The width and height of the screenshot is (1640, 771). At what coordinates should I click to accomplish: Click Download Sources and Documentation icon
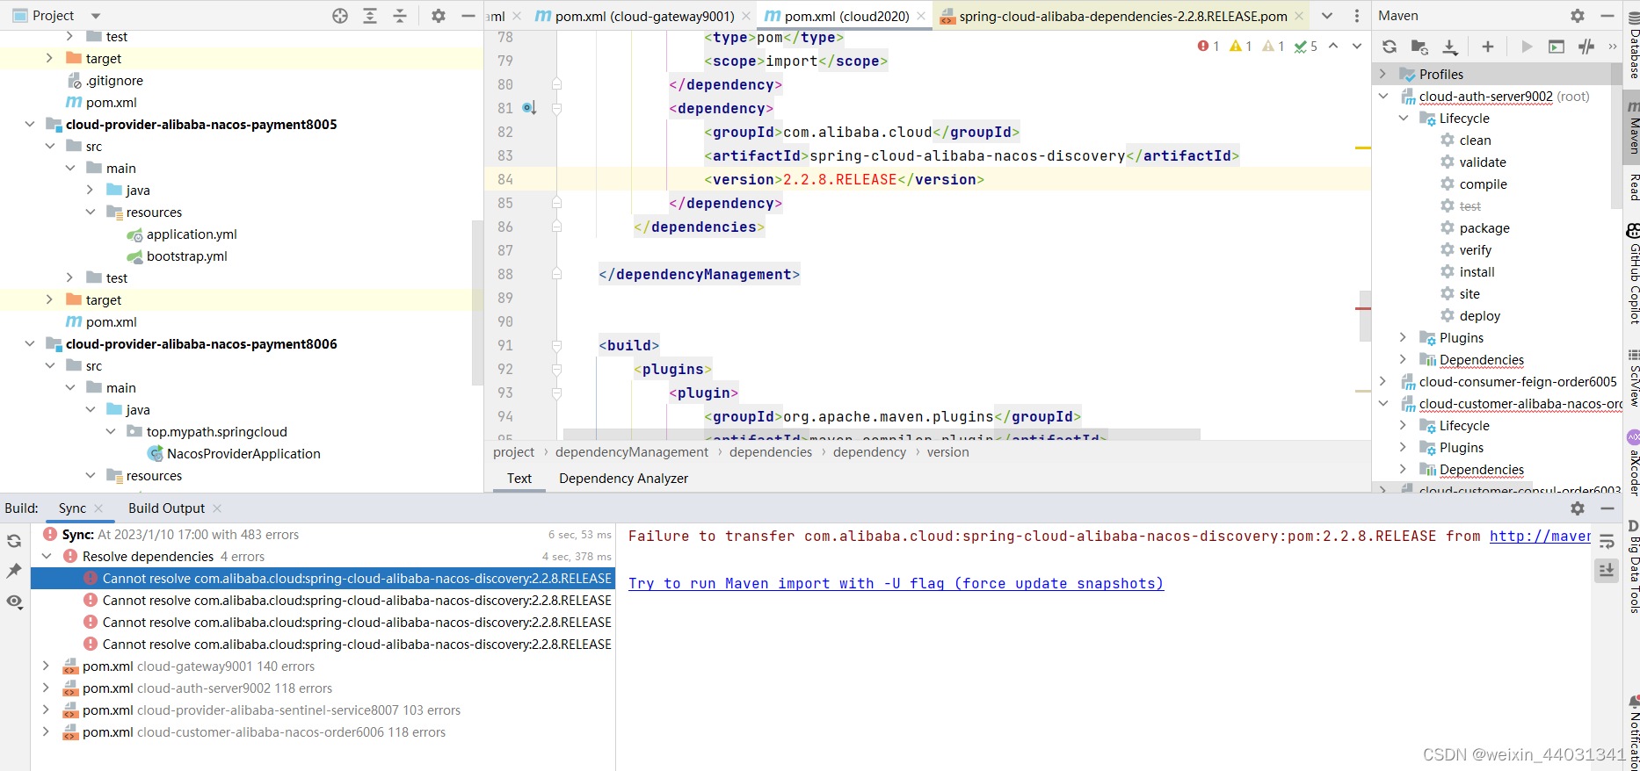pyautogui.click(x=1450, y=47)
